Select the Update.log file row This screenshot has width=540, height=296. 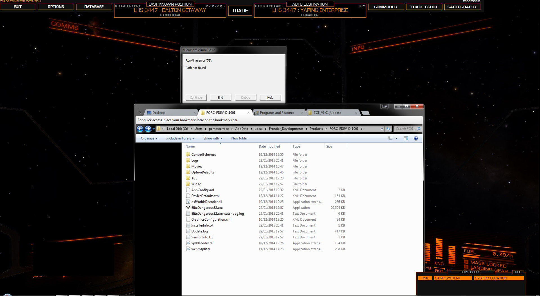(x=266, y=231)
